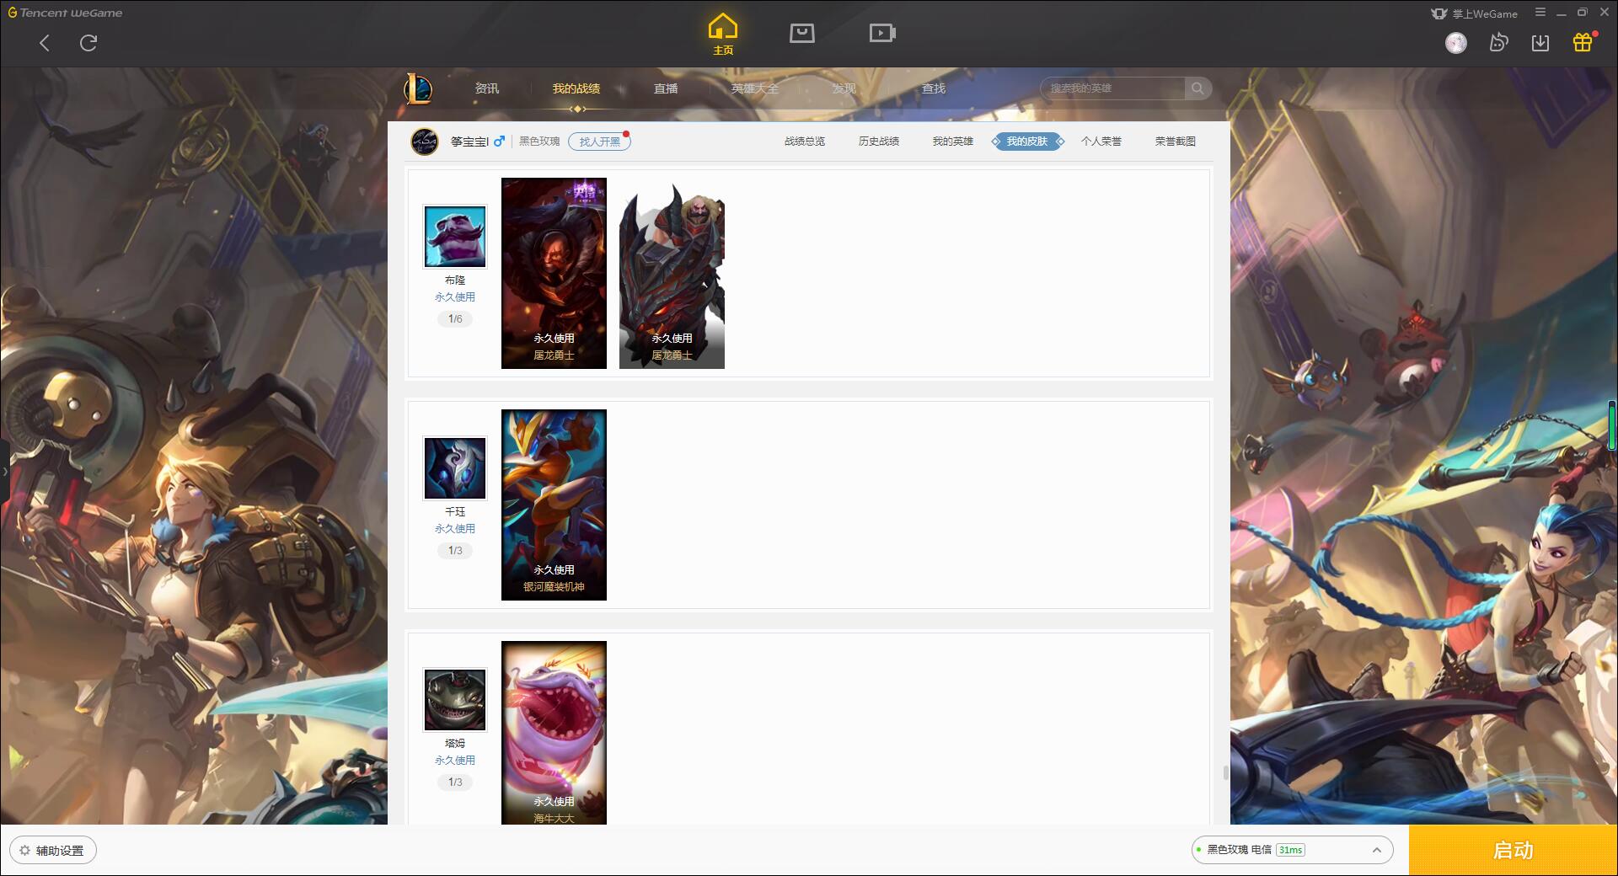Open the download manager icon
The width and height of the screenshot is (1618, 876).
(1540, 43)
